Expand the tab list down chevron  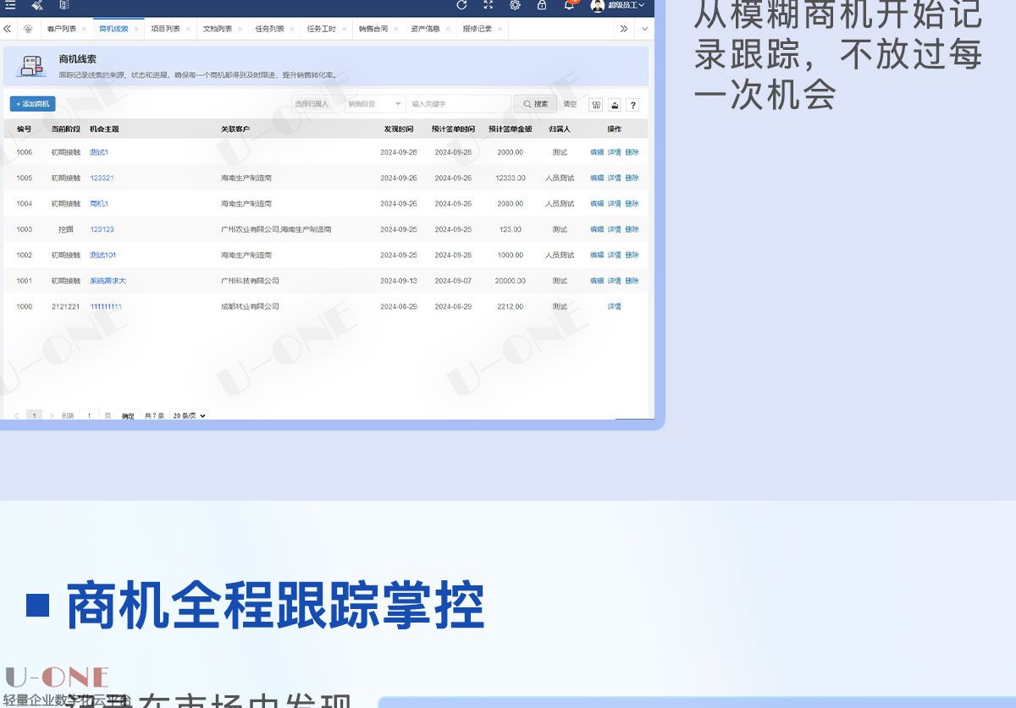tap(644, 29)
